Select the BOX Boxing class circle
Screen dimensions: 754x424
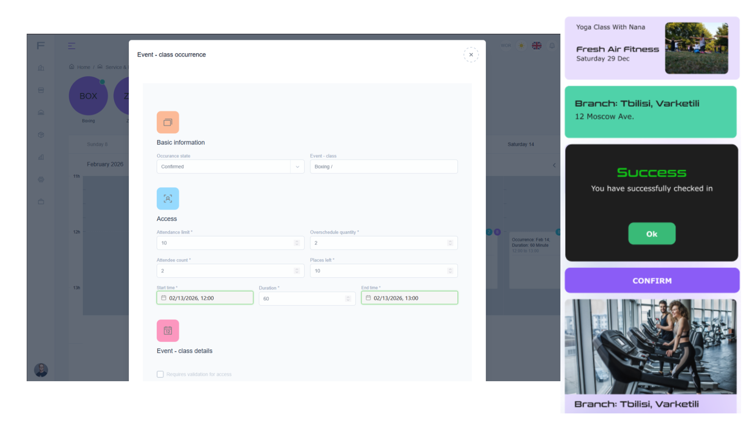pyautogui.click(x=88, y=96)
